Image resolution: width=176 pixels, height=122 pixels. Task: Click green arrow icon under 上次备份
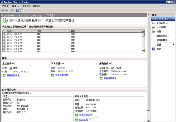pos(4,76)
